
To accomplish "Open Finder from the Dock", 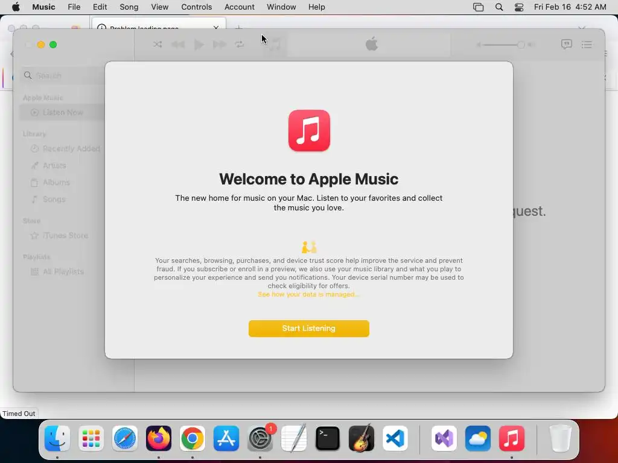I will [x=57, y=438].
